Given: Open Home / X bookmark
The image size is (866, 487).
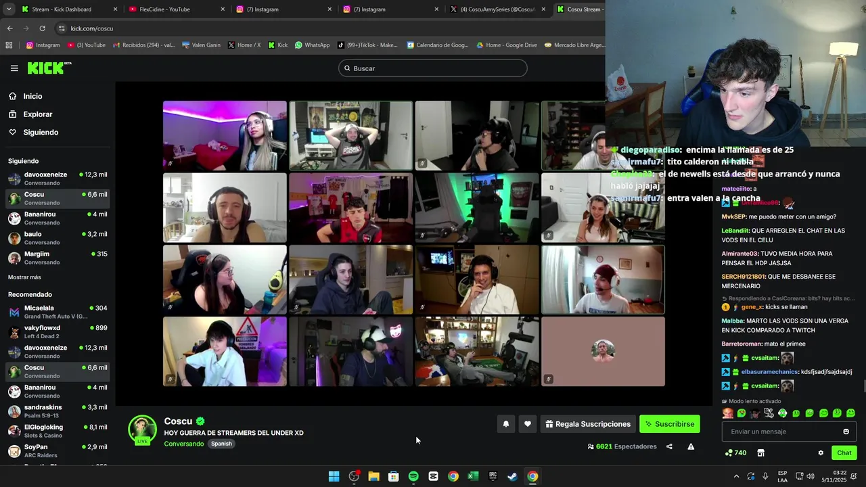Looking at the screenshot, I should pyautogui.click(x=244, y=45).
